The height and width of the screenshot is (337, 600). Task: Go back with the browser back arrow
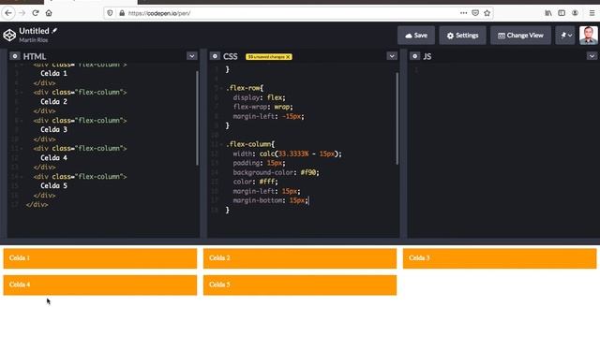point(8,13)
